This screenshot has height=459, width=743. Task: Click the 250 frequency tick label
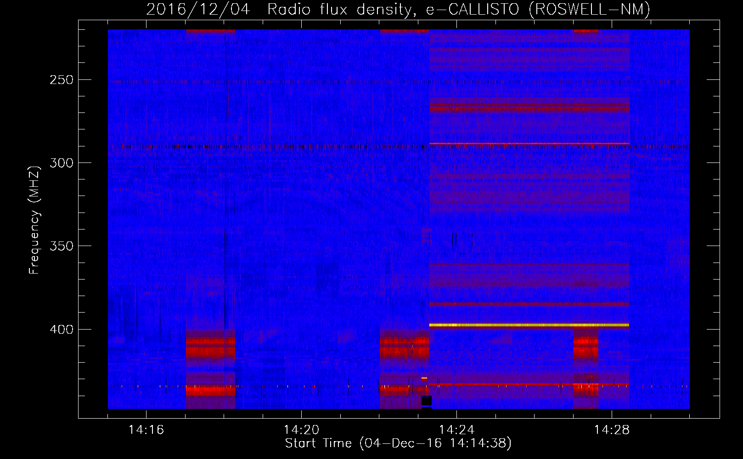point(62,80)
